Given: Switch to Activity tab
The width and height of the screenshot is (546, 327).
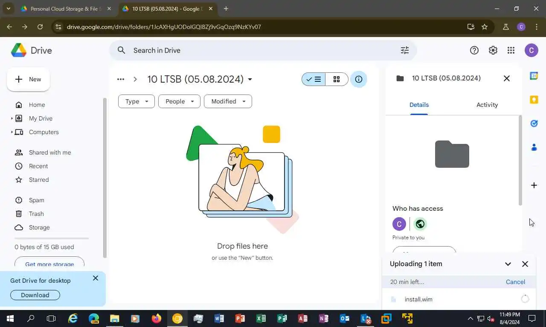Looking at the screenshot, I should click(487, 105).
